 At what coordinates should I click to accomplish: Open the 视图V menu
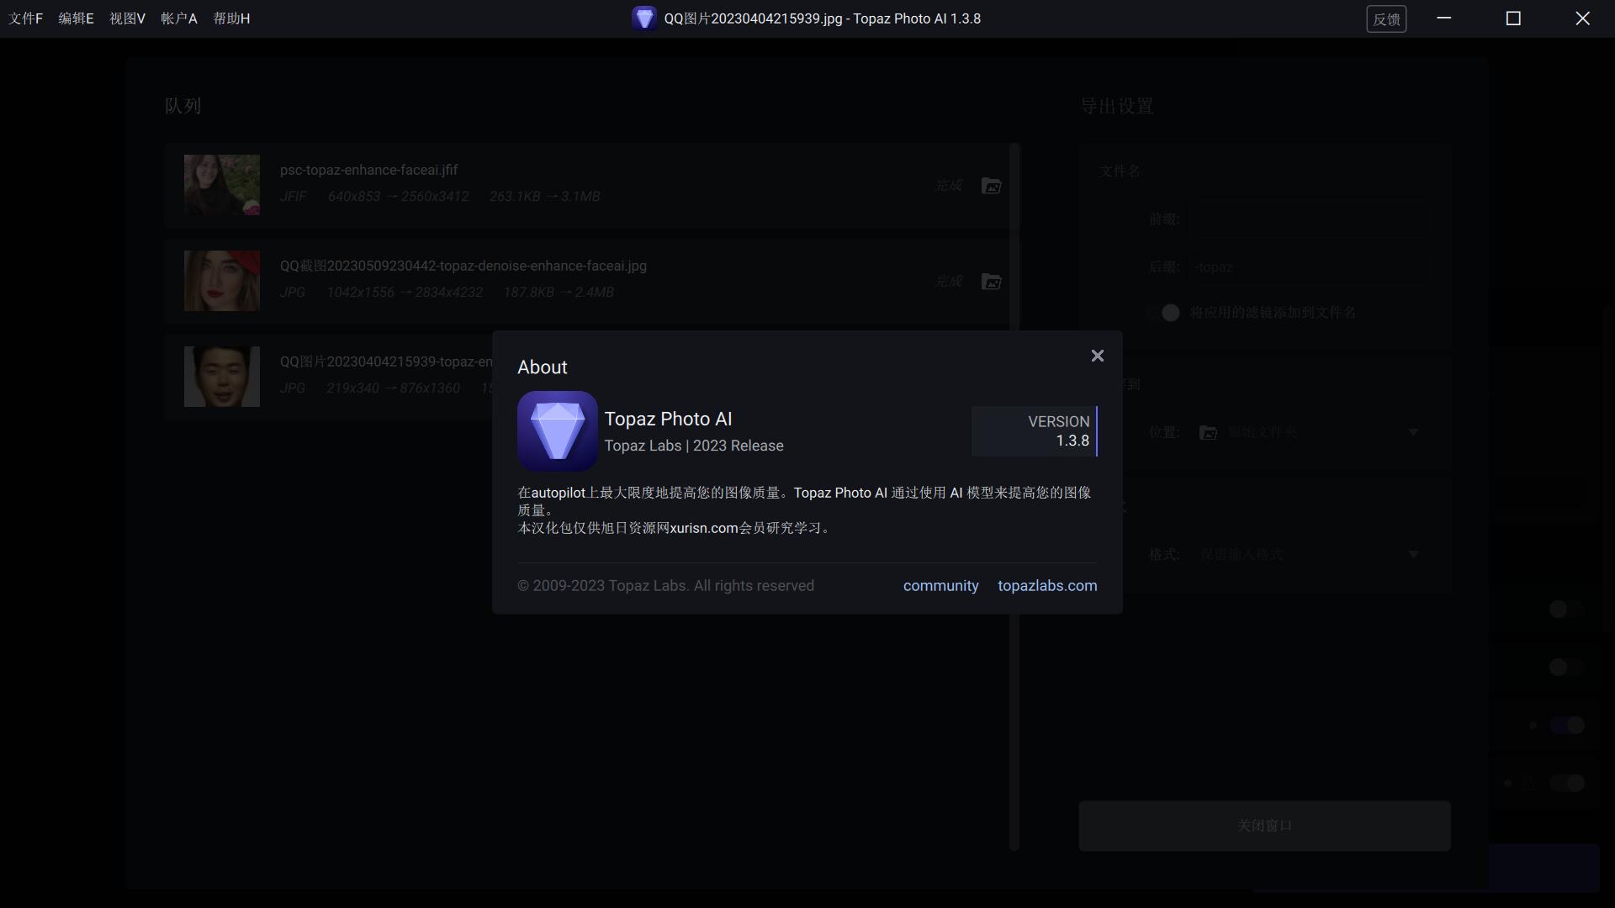point(128,18)
